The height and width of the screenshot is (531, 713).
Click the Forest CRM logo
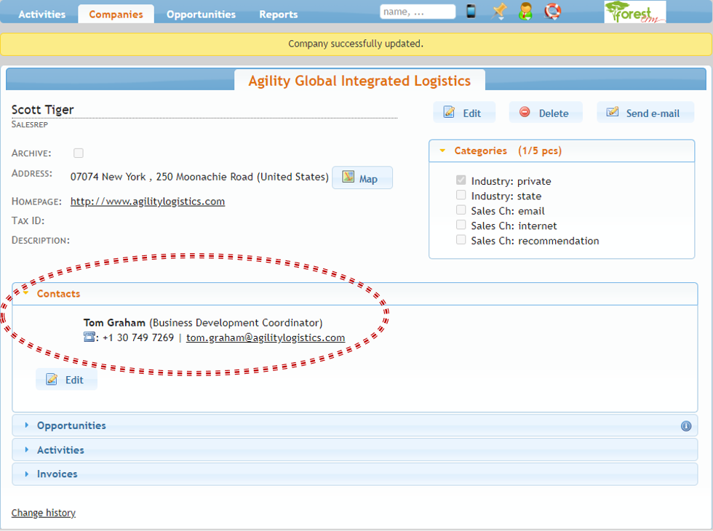634,12
